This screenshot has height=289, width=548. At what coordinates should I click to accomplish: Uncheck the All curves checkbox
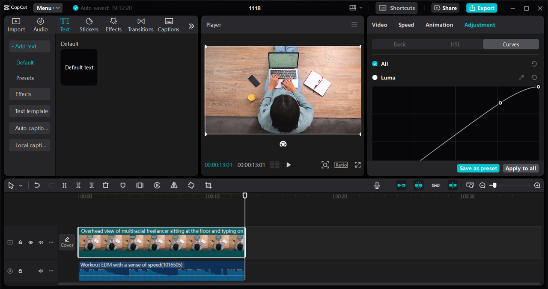(x=375, y=64)
